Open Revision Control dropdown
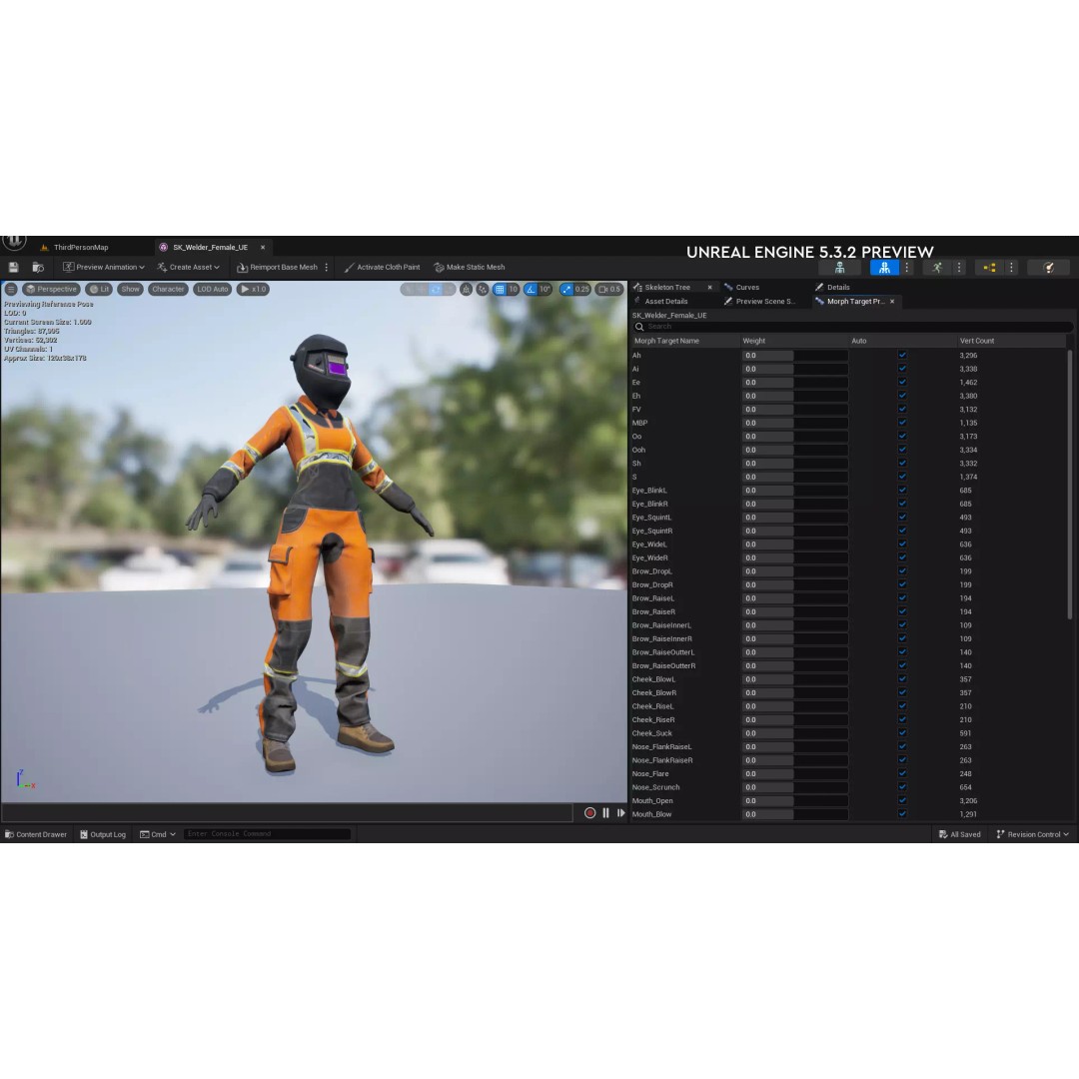 click(1032, 834)
